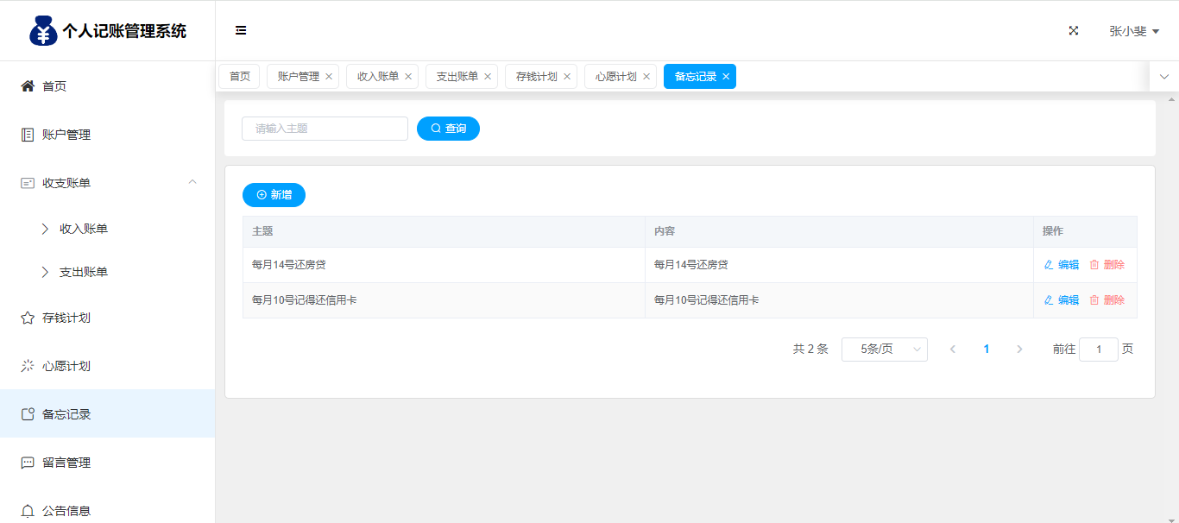Click the 新增 add button
The width and height of the screenshot is (1179, 523).
(274, 195)
